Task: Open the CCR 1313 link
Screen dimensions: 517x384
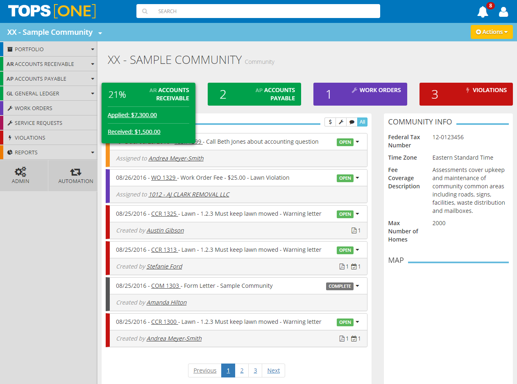Action: (x=164, y=250)
